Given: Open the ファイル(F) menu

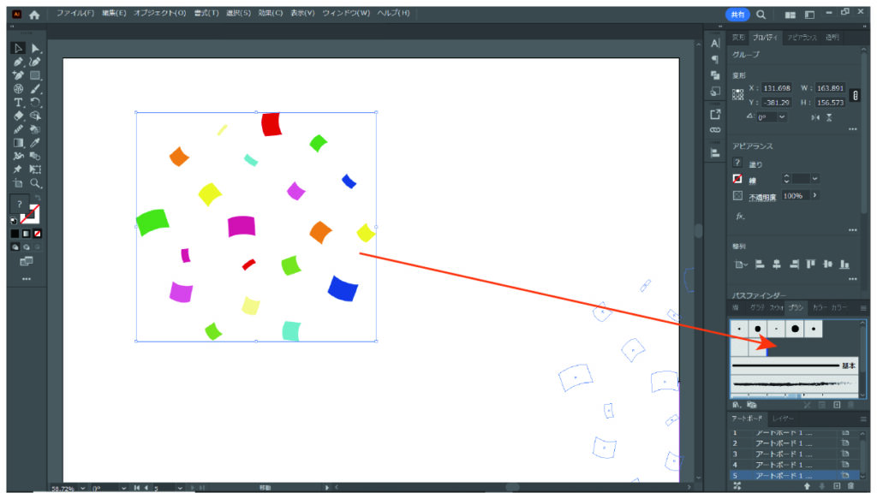Looking at the screenshot, I should point(75,13).
